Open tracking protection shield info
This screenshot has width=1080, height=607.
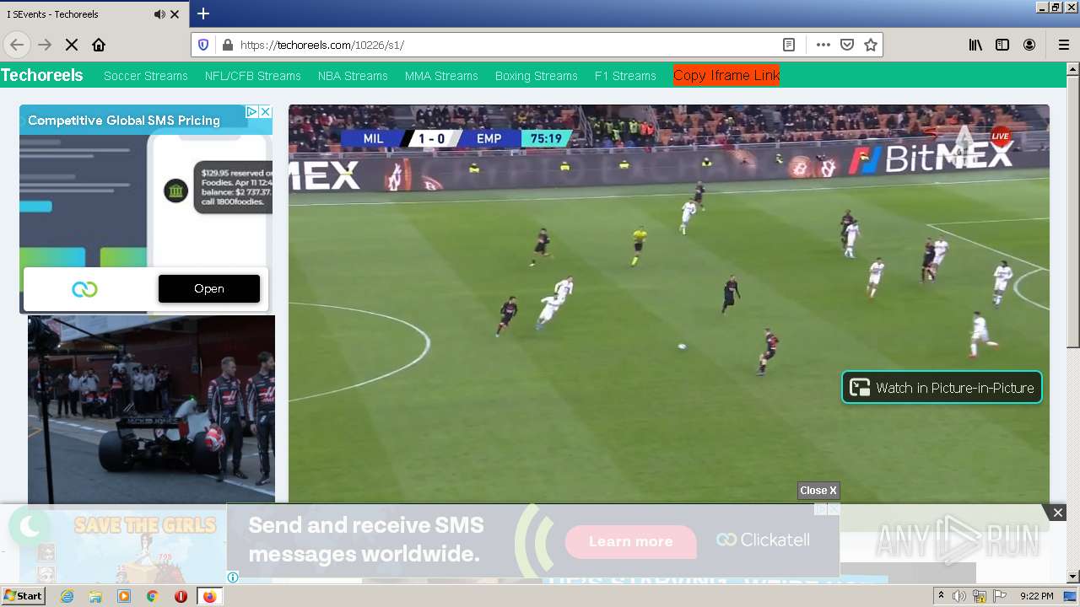[203, 45]
